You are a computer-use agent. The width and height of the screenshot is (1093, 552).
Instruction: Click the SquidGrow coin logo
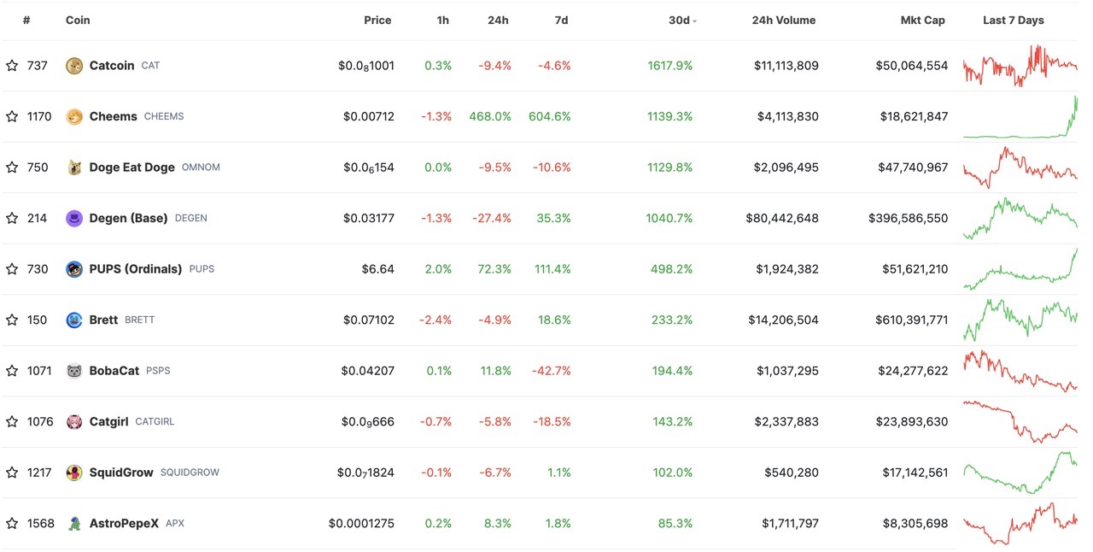click(x=74, y=472)
